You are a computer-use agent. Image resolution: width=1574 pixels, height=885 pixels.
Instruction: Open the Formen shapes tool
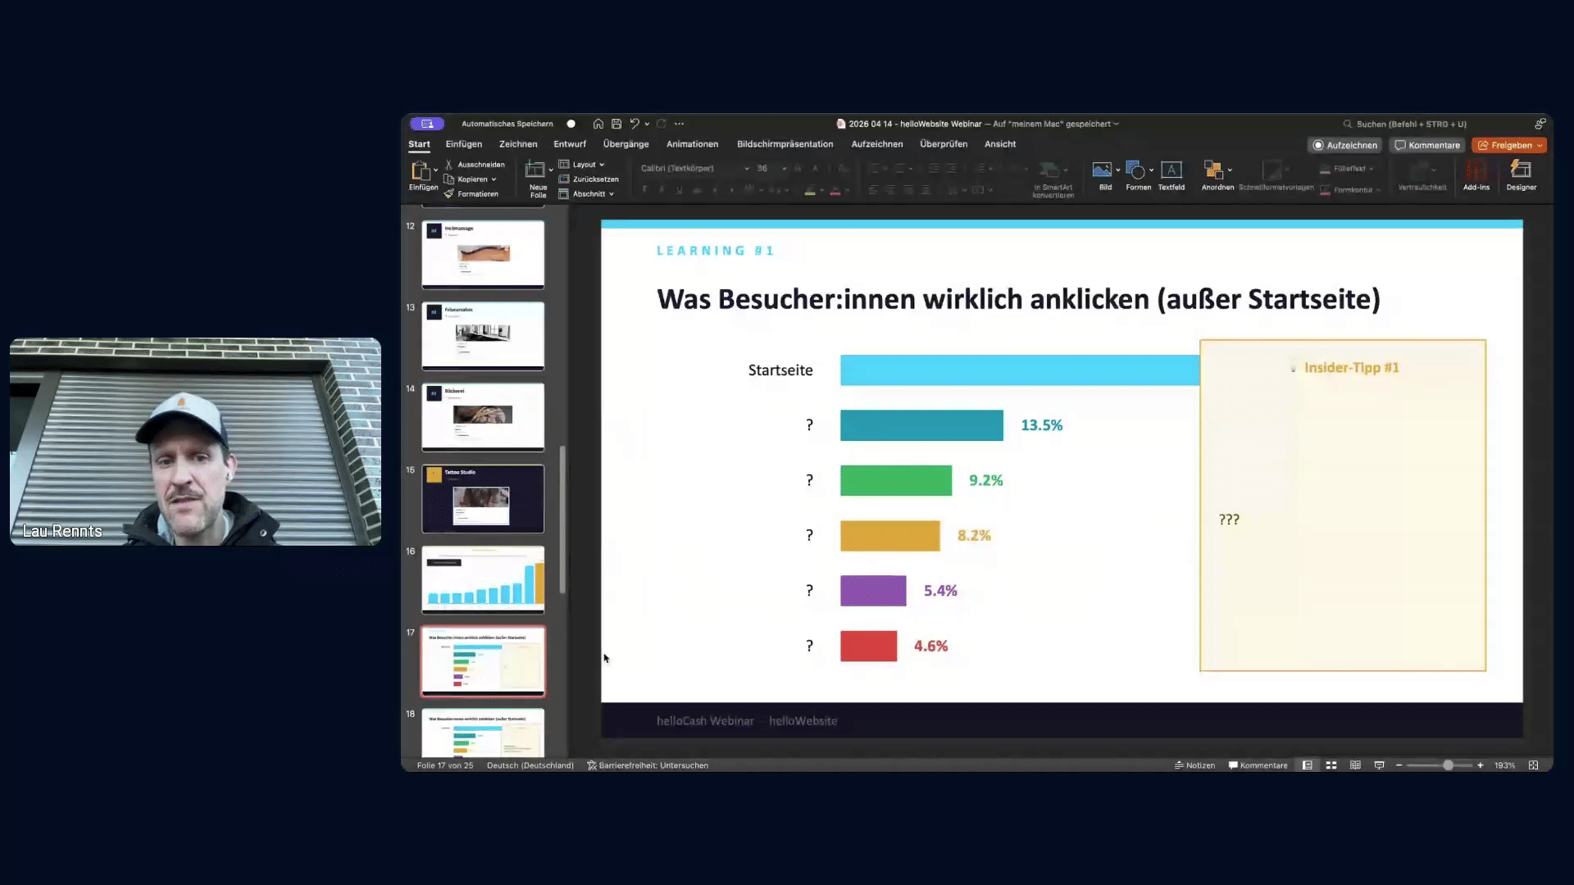(1139, 175)
